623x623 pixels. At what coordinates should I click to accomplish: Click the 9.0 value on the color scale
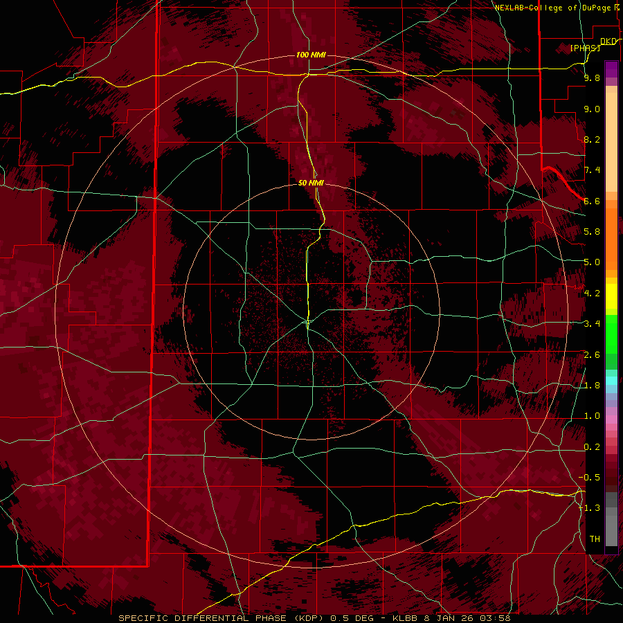click(x=592, y=109)
